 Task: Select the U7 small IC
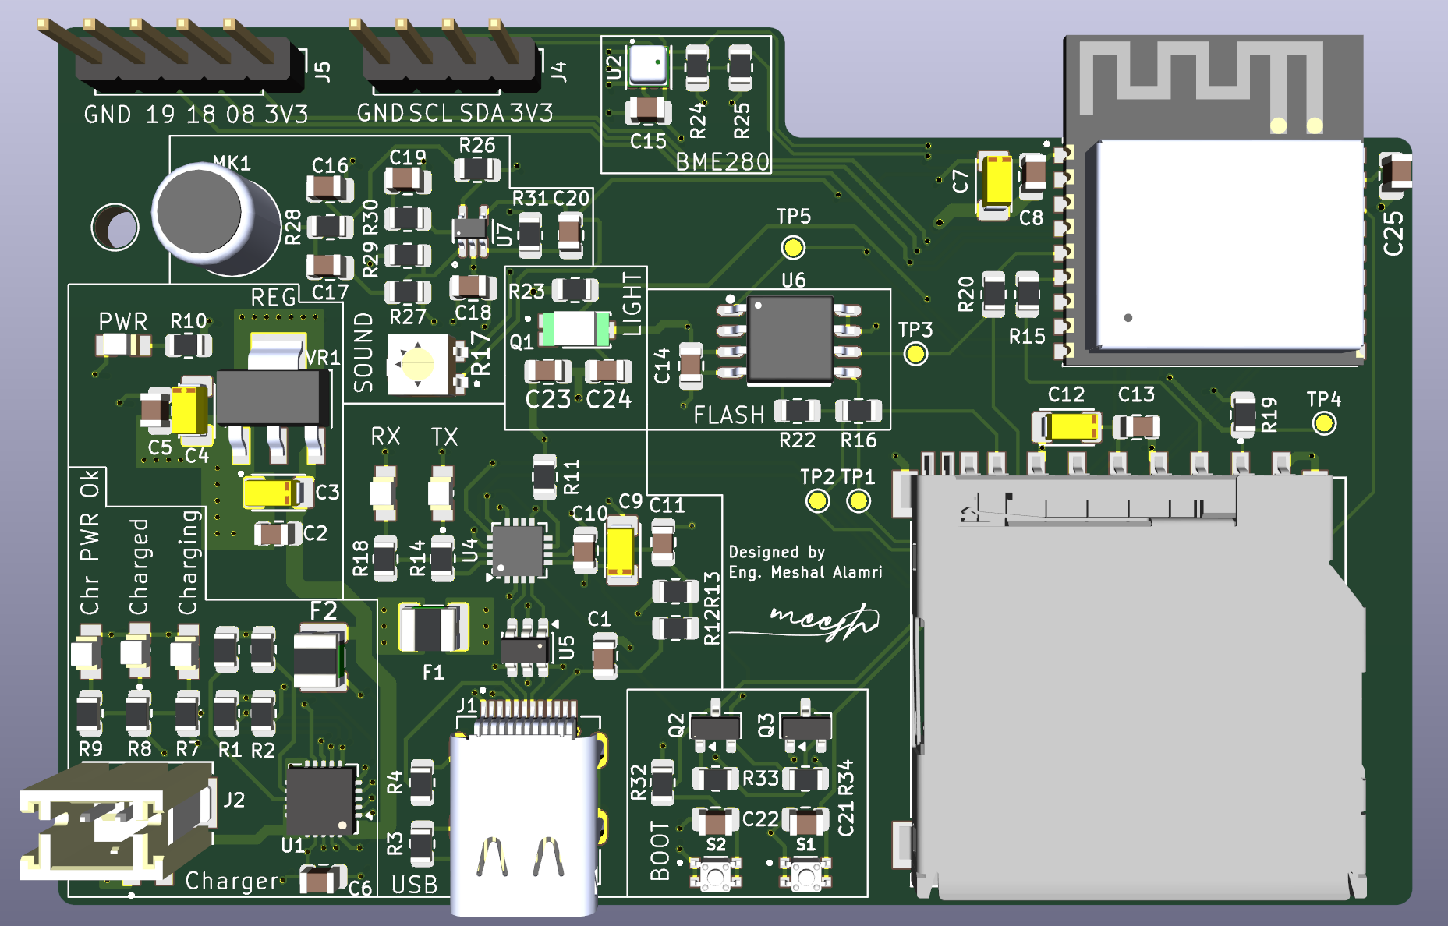472,230
